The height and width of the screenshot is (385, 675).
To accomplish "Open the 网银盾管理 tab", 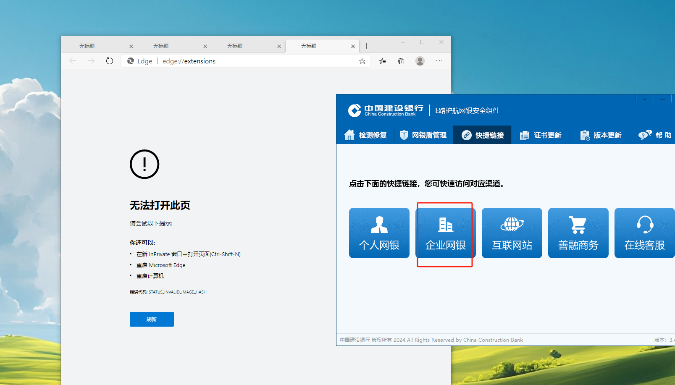I will click(423, 135).
